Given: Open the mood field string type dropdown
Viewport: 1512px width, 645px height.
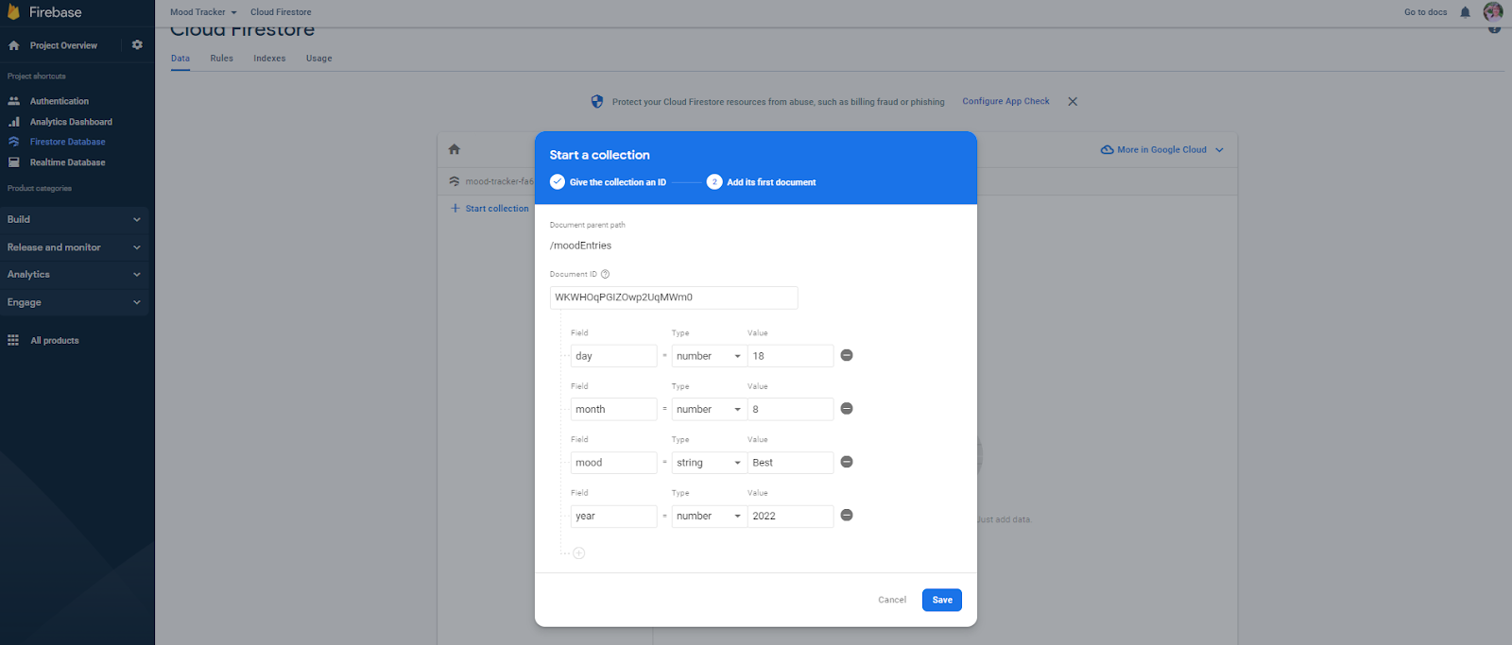Looking at the screenshot, I should point(708,463).
